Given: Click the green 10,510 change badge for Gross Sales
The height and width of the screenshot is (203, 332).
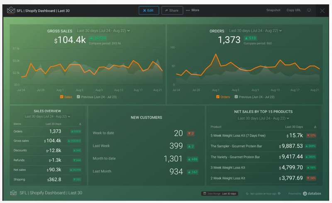Looking at the screenshot, I should tap(98, 38).
